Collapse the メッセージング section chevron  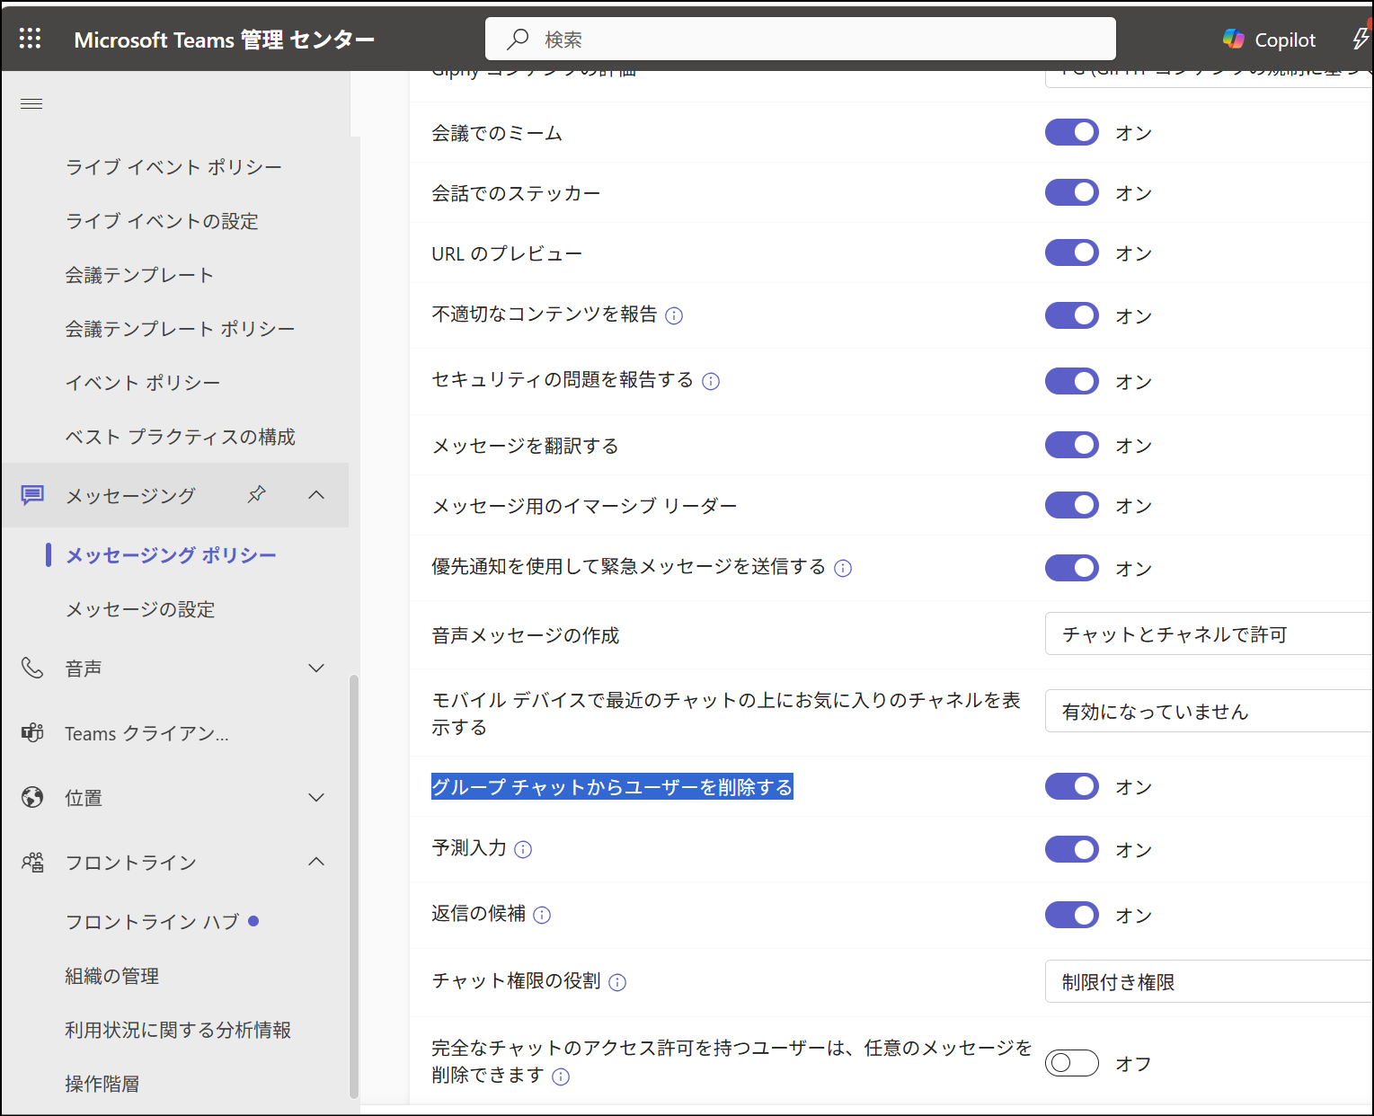coord(316,494)
